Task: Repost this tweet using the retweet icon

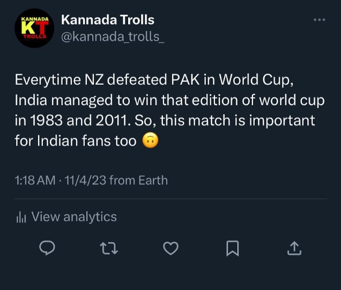Action: 109,248
